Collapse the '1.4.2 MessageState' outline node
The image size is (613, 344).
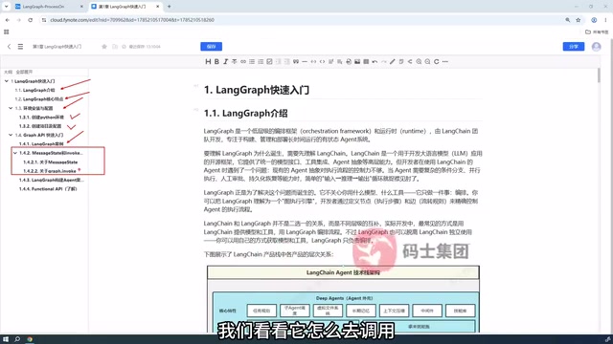click(x=15, y=153)
